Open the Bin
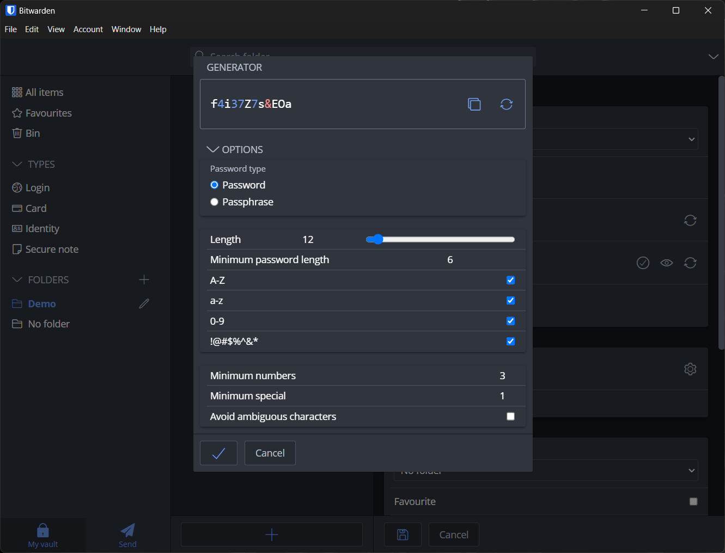 pos(26,133)
